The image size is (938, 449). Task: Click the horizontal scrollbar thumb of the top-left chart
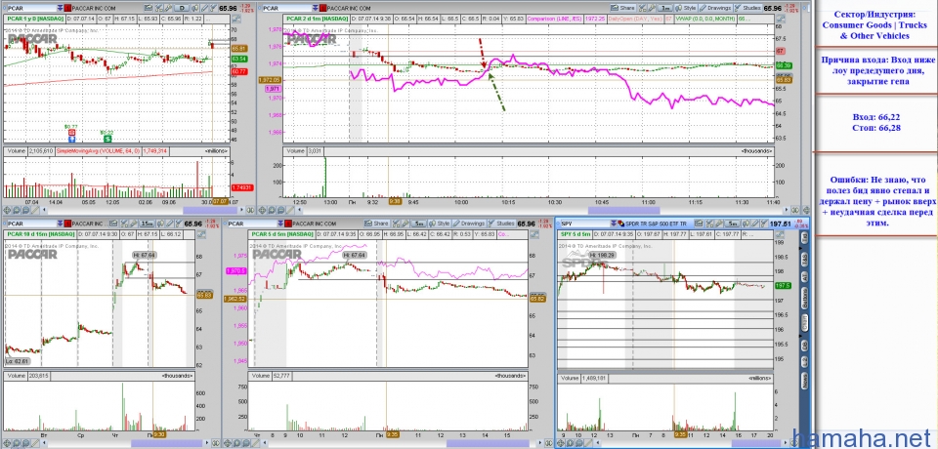tap(210, 210)
